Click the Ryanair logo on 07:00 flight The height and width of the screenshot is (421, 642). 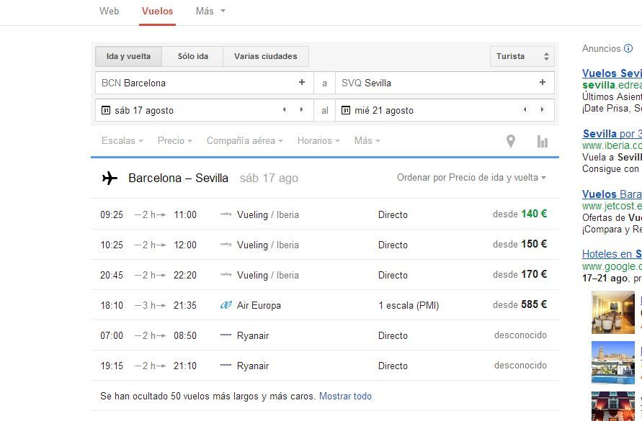[226, 335]
